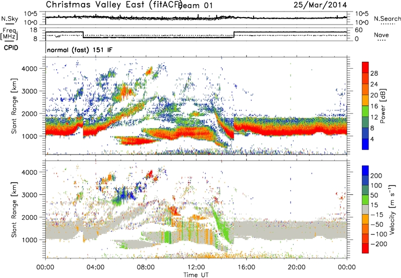Click the velocity color bar light green segment
The image size is (401, 278).
coord(365,199)
